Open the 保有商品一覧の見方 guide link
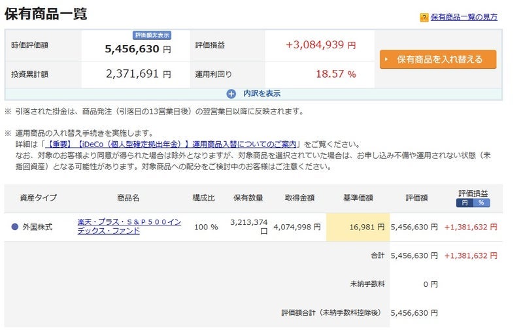This screenshot has height=332, width=523. (464, 18)
